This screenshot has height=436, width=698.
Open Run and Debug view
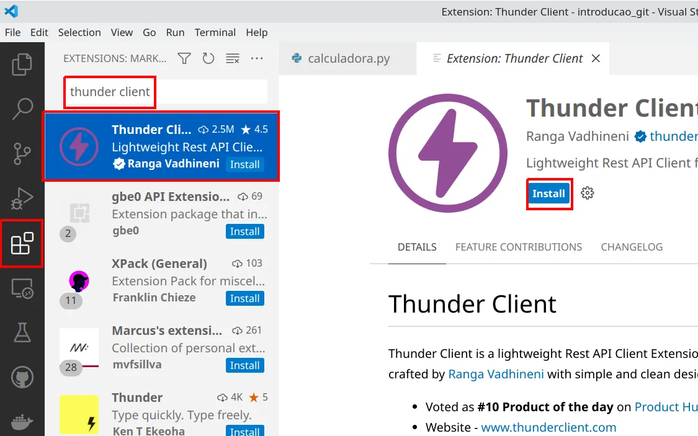point(22,198)
